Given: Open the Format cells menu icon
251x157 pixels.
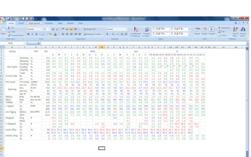Looking at the screenshot, I should (212, 29).
